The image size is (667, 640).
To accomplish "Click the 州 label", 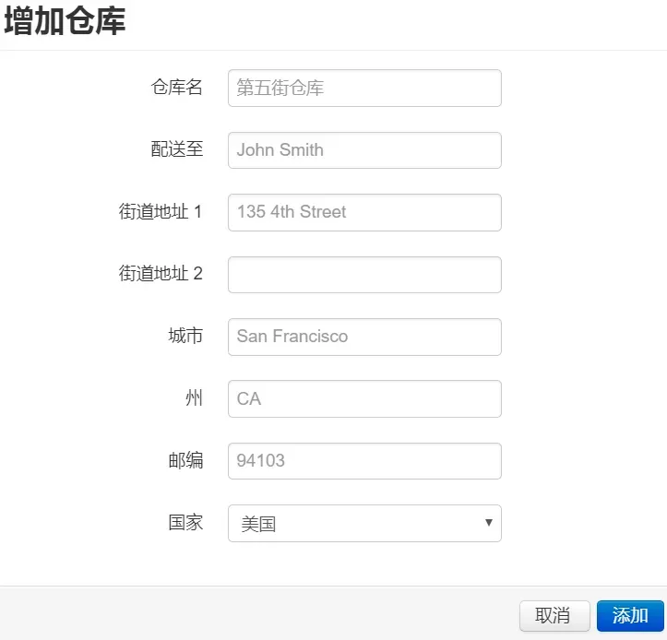I will [x=194, y=398].
